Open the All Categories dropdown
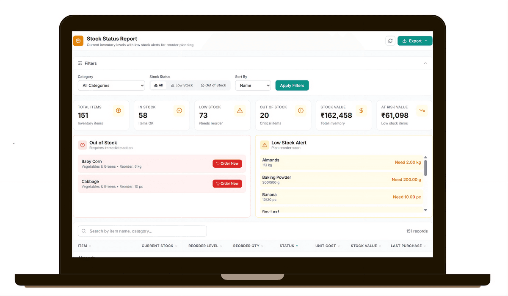The image size is (508, 296). [111, 86]
